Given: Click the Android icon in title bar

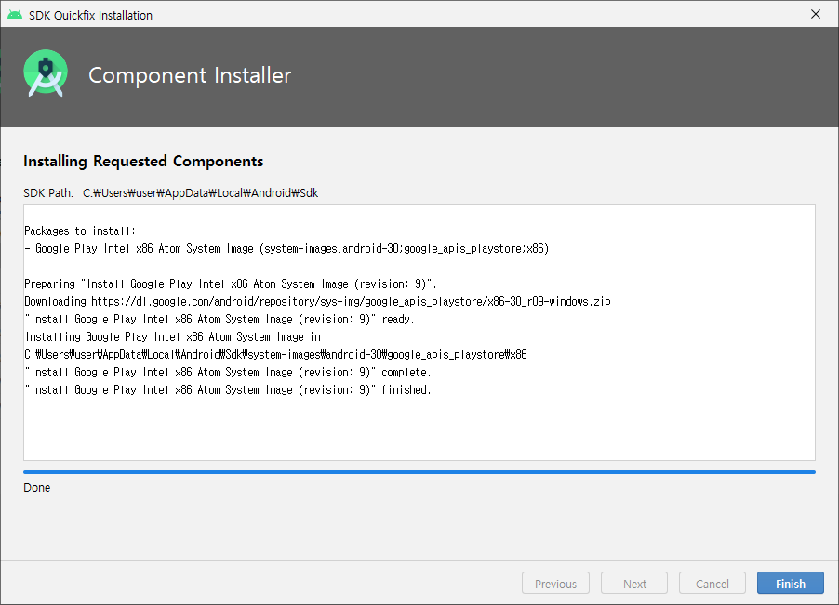Looking at the screenshot, I should 15,15.
